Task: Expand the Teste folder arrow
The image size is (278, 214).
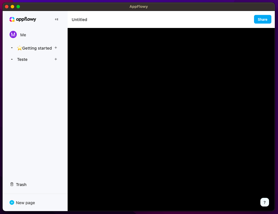Action: (x=12, y=59)
